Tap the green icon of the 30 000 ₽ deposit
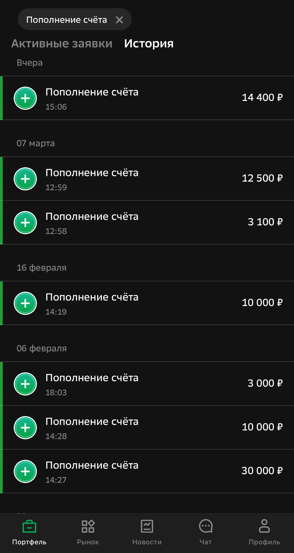This screenshot has width=294, height=553. coord(25,471)
